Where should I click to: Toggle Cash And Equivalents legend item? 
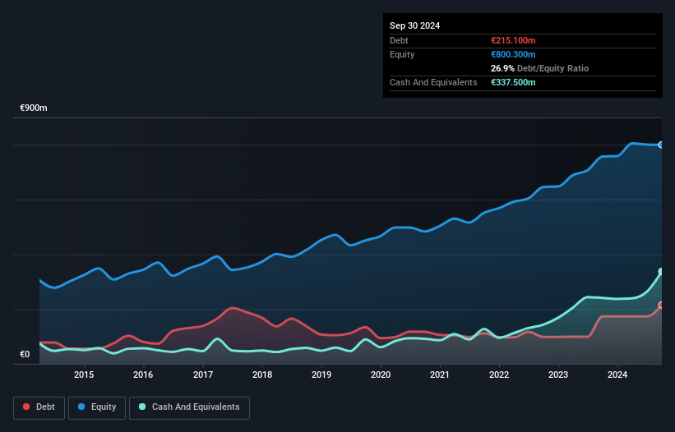pos(188,407)
